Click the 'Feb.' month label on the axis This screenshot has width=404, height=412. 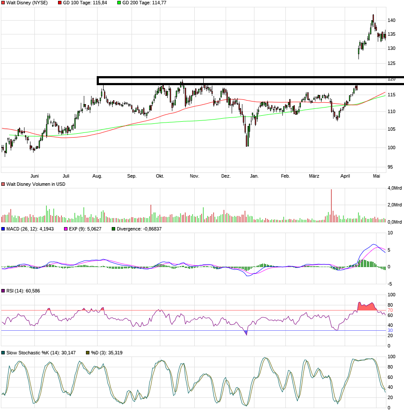click(285, 176)
